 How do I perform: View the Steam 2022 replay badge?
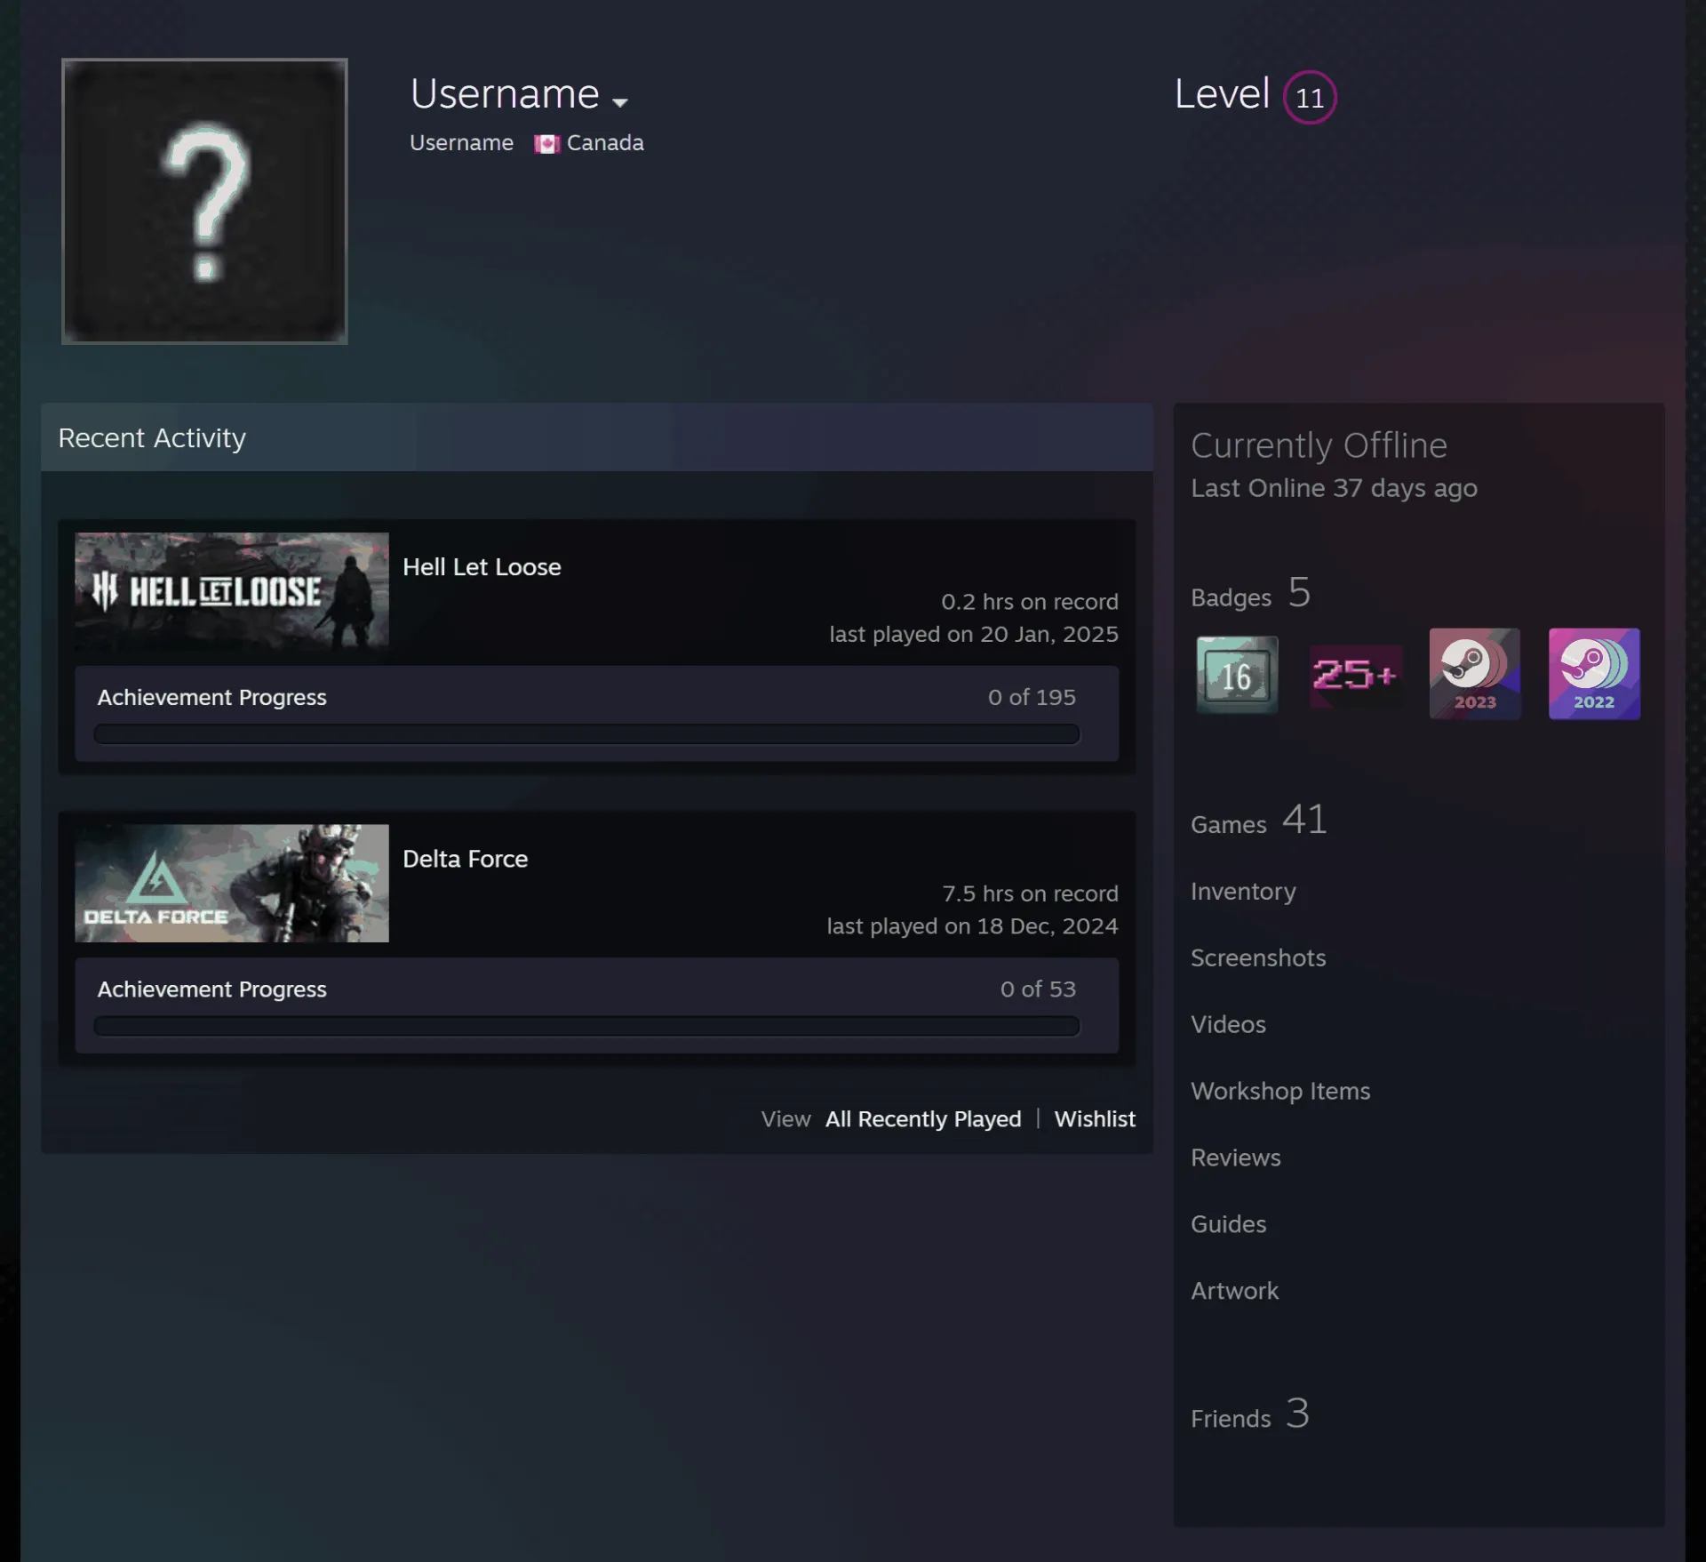click(x=1594, y=674)
